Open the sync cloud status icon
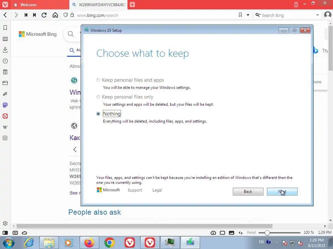333x249 pixels. (x=24, y=233)
